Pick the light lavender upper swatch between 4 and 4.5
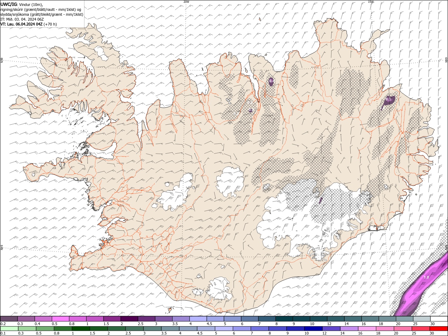Viewport: 448px width, 336px height. click(198, 319)
